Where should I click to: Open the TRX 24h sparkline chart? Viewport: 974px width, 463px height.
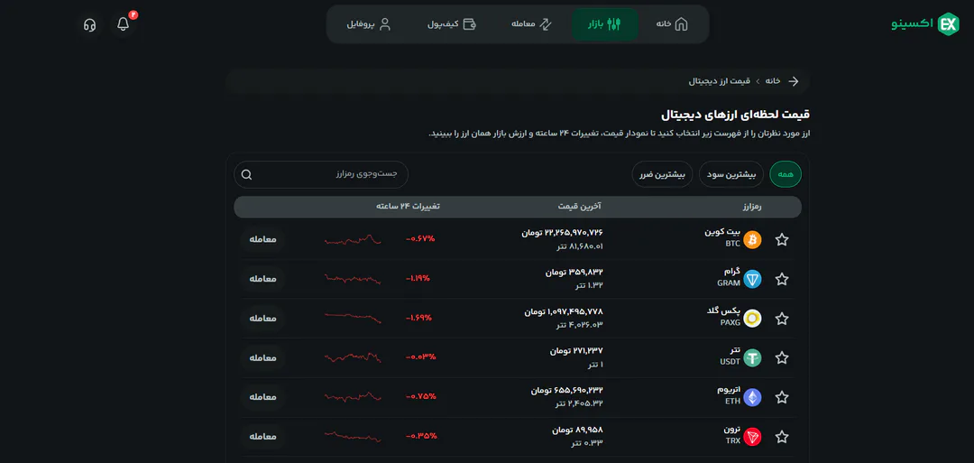tap(353, 436)
